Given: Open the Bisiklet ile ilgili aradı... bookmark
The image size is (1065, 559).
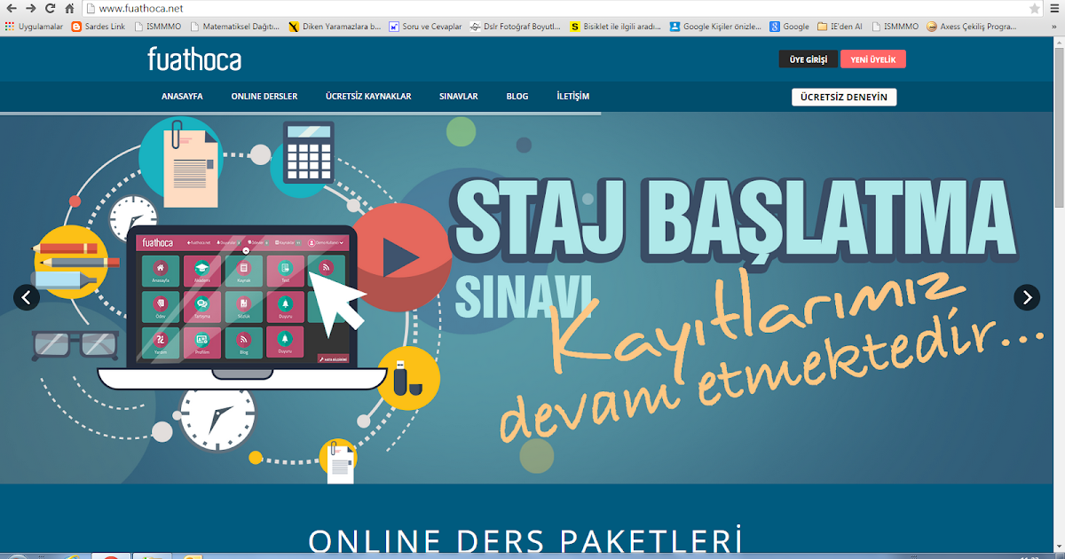Looking at the screenshot, I should coord(616,27).
